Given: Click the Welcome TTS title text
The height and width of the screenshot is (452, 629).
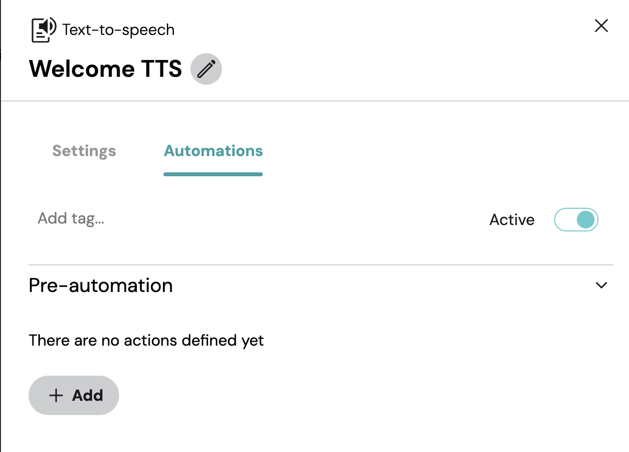Looking at the screenshot, I should coord(105,69).
